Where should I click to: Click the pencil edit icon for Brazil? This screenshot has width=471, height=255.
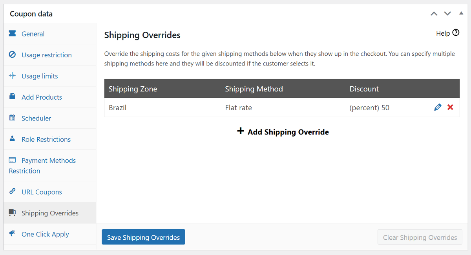(438, 107)
